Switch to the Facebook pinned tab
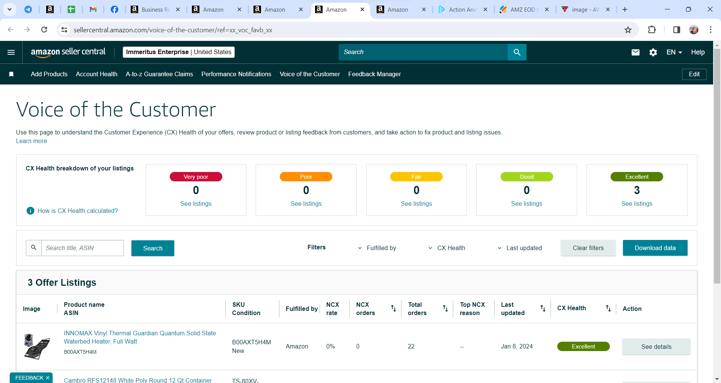The height and width of the screenshot is (383, 721). click(115, 9)
